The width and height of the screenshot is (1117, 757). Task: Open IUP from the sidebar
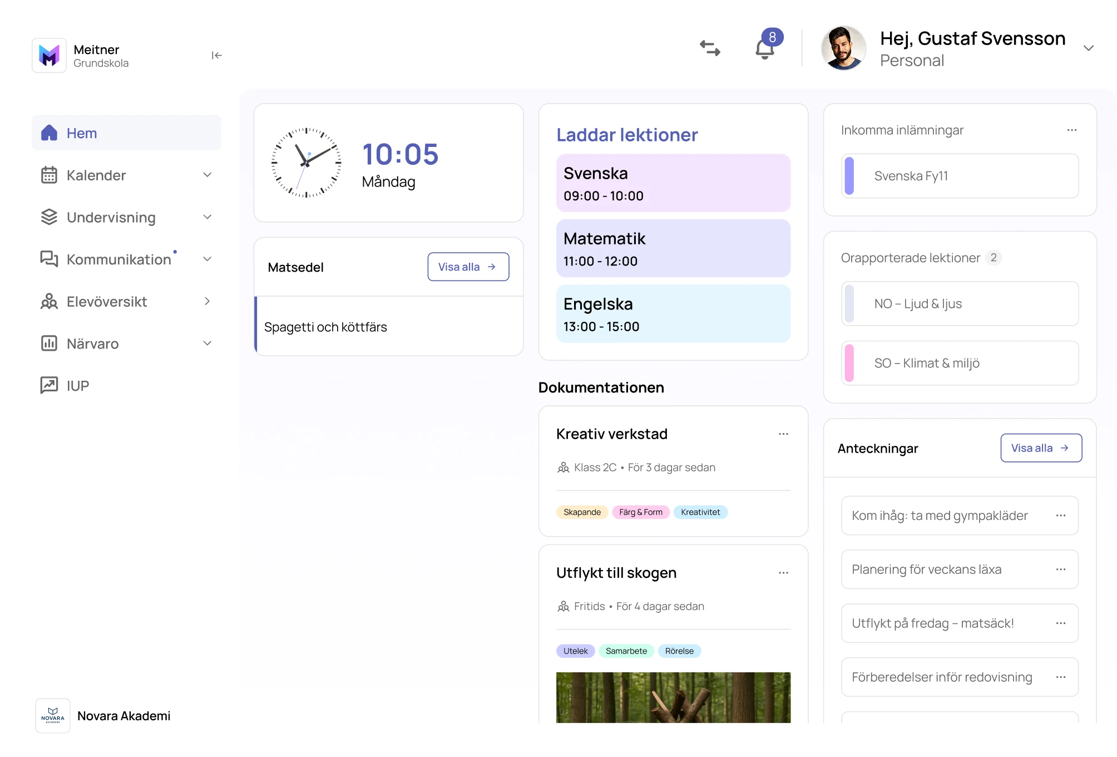coord(78,386)
